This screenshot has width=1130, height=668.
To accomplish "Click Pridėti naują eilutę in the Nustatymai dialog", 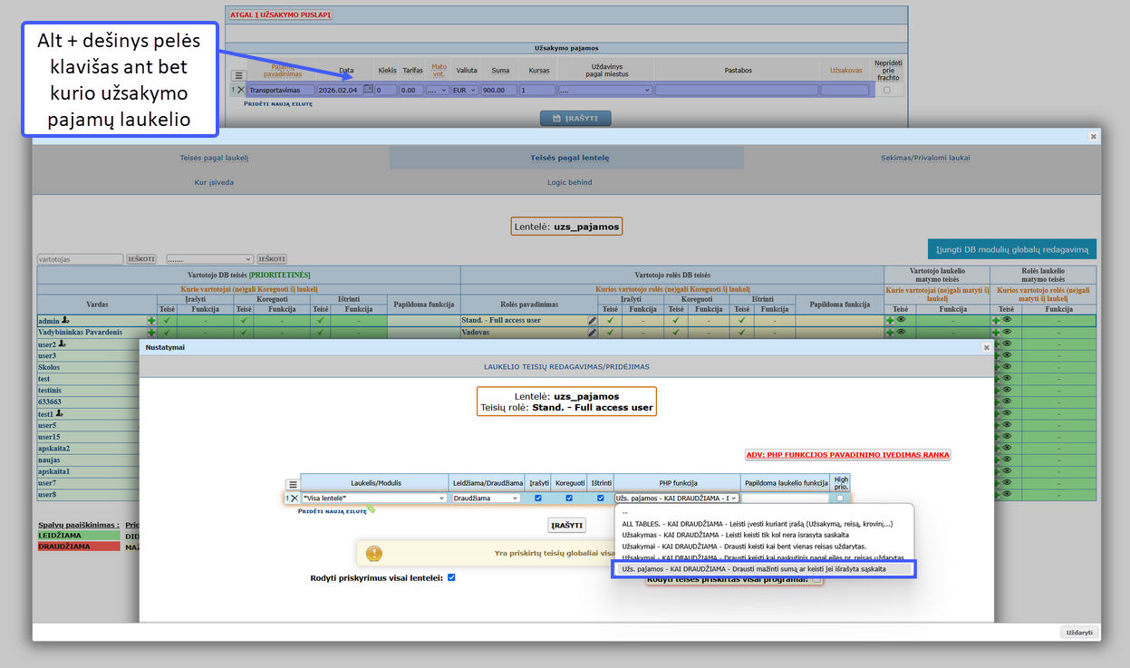I will point(332,511).
